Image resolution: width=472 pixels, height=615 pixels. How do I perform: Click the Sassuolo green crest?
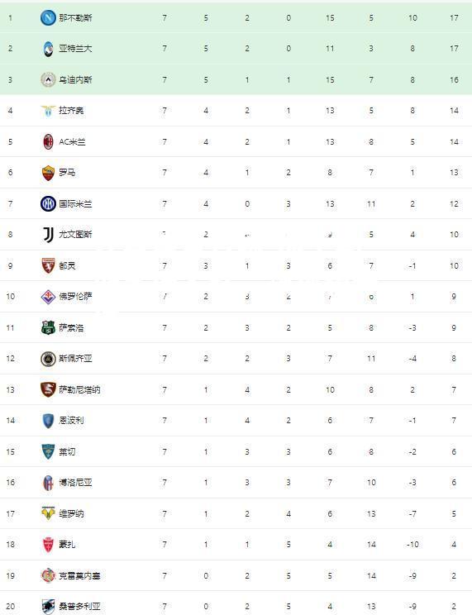click(x=48, y=327)
